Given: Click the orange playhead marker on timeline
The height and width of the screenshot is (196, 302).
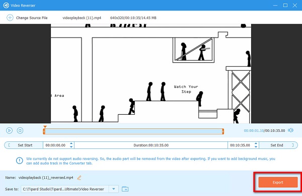Looking at the screenshot, I should [45, 127].
